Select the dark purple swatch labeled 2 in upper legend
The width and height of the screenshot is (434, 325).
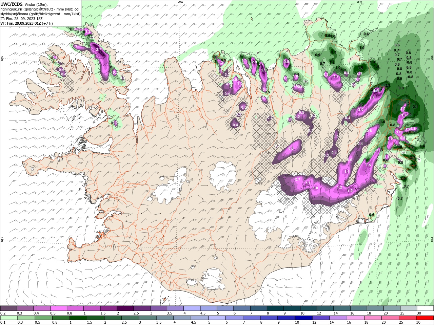pyautogui.click(x=125, y=308)
